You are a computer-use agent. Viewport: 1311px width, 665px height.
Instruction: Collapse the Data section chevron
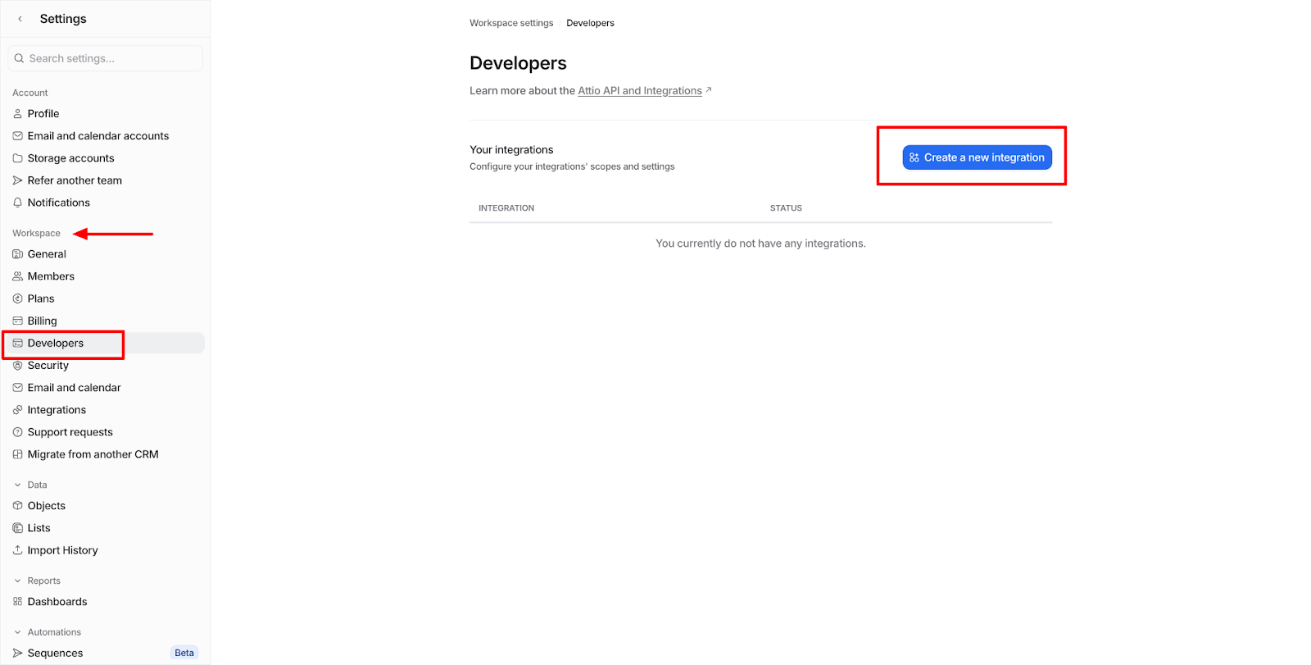coord(17,485)
